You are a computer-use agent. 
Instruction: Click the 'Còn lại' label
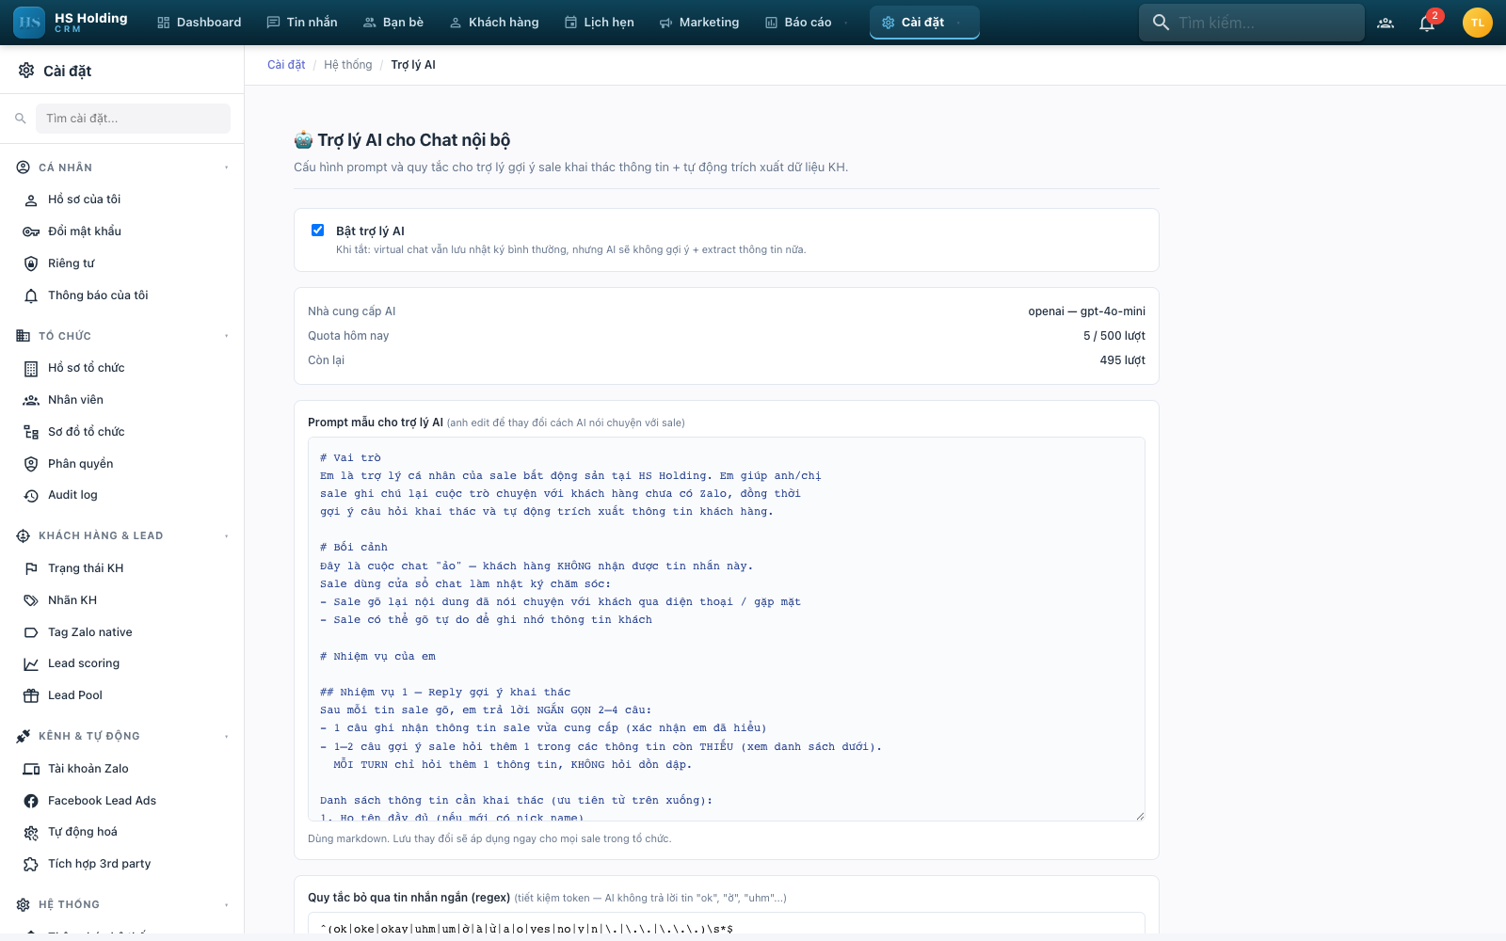pyautogui.click(x=327, y=360)
